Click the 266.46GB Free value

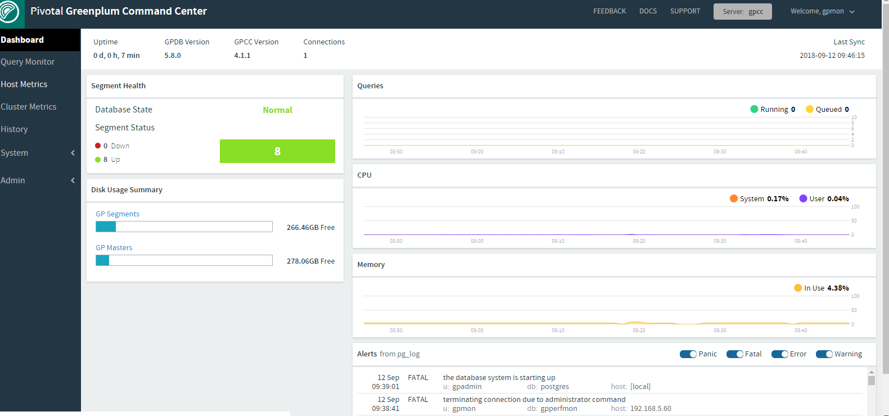point(310,228)
